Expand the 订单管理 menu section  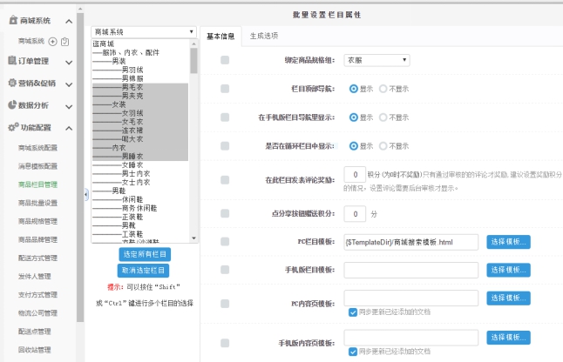click(69, 63)
